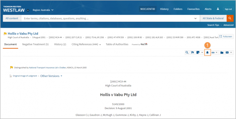Open the search box suggestions dropdown arrow
236x119 pixels.
click(195, 19)
